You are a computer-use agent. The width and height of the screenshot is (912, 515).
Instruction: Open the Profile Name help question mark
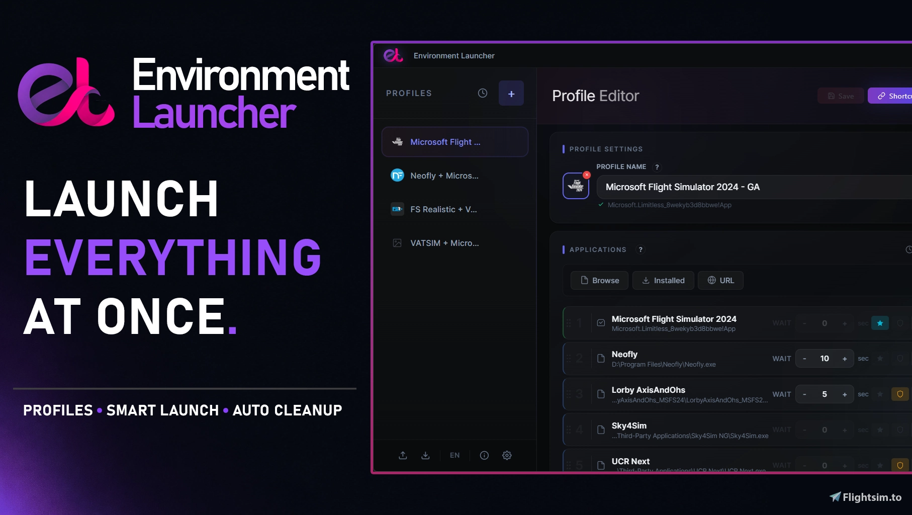point(657,167)
